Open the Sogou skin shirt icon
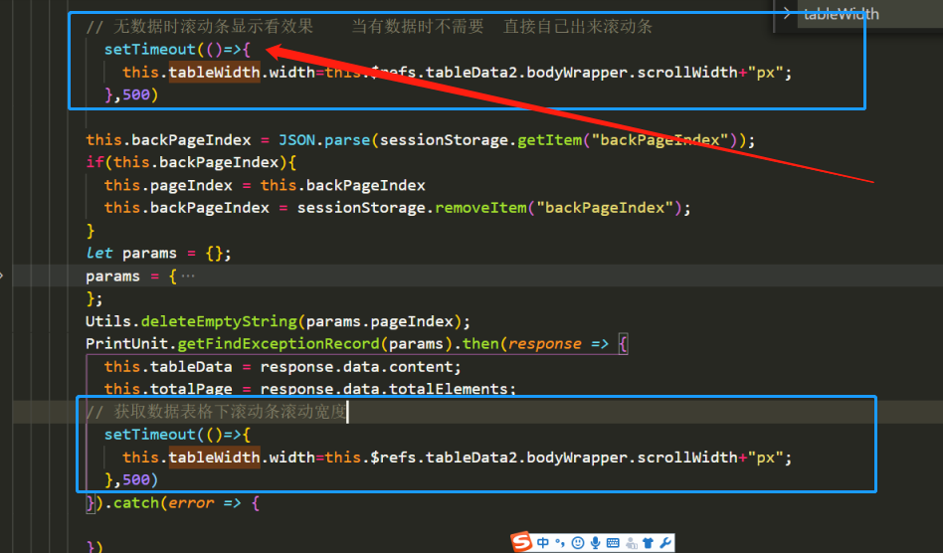 coord(648,543)
